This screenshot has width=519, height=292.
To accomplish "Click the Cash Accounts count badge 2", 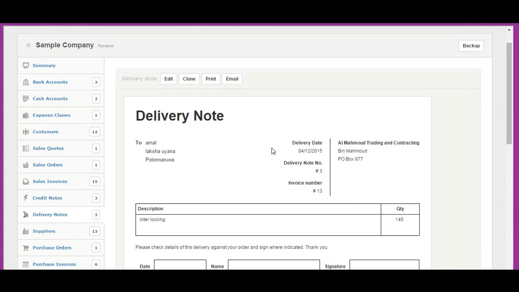I will pyautogui.click(x=96, y=99).
